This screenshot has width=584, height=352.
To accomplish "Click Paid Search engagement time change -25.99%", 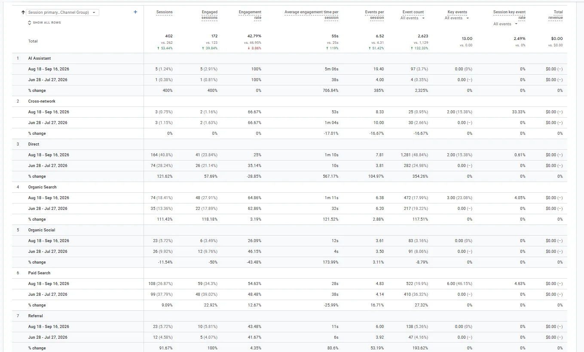I will (x=330, y=305).
